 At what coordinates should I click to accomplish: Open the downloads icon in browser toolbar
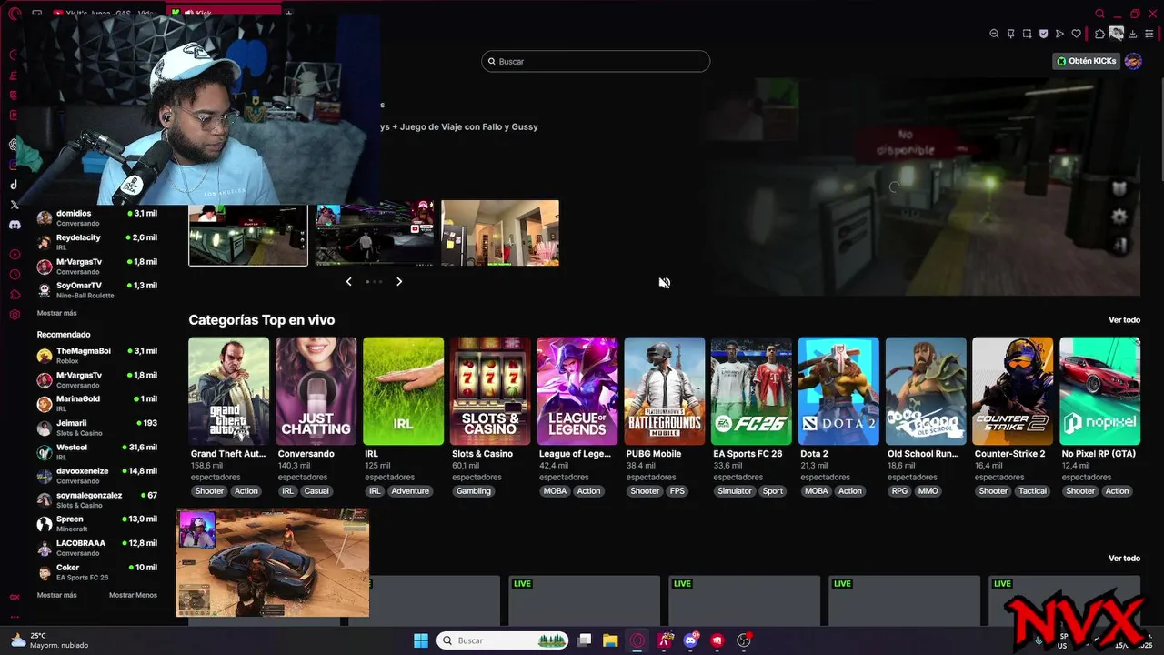1133,34
